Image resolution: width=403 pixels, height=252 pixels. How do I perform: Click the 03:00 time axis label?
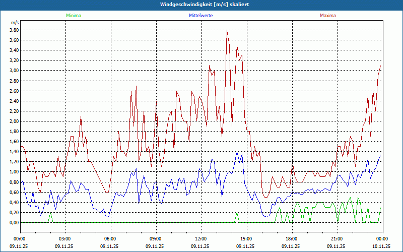[x=64, y=239]
